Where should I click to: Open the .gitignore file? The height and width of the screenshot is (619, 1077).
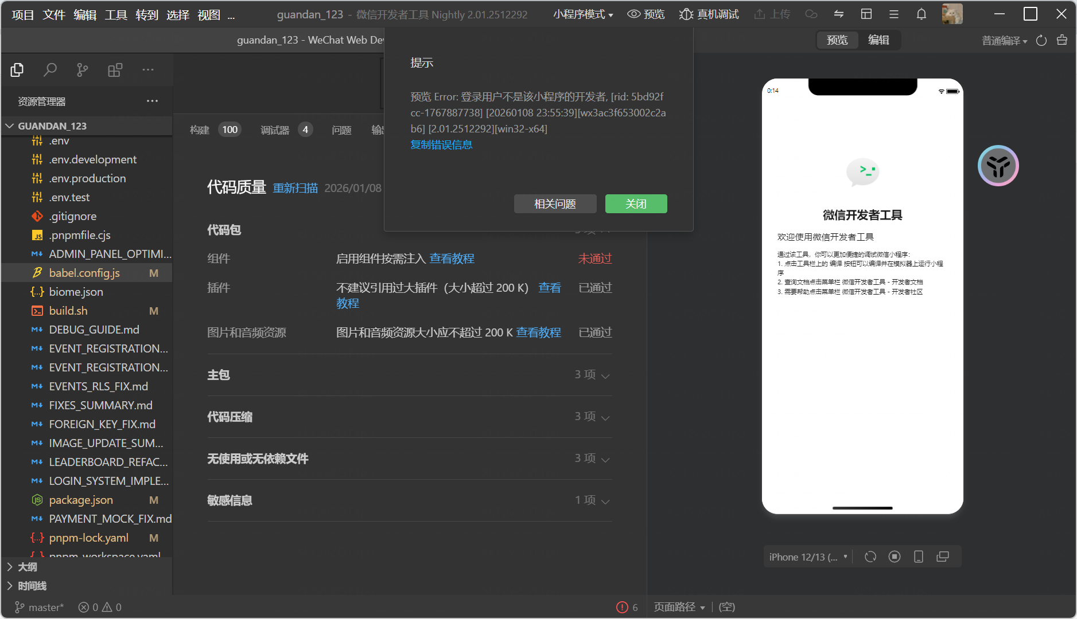tap(87, 216)
